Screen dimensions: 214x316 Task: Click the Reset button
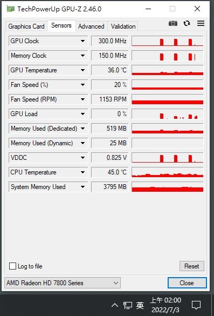click(x=192, y=266)
